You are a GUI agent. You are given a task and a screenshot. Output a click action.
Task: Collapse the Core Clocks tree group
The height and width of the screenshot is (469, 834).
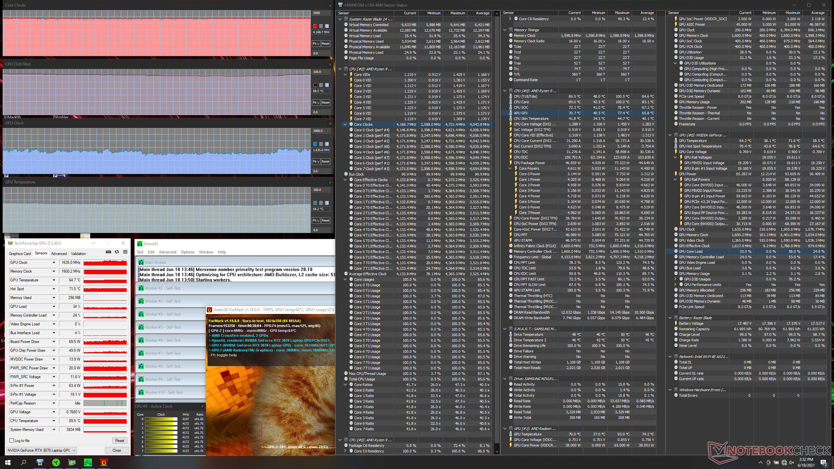coord(345,125)
